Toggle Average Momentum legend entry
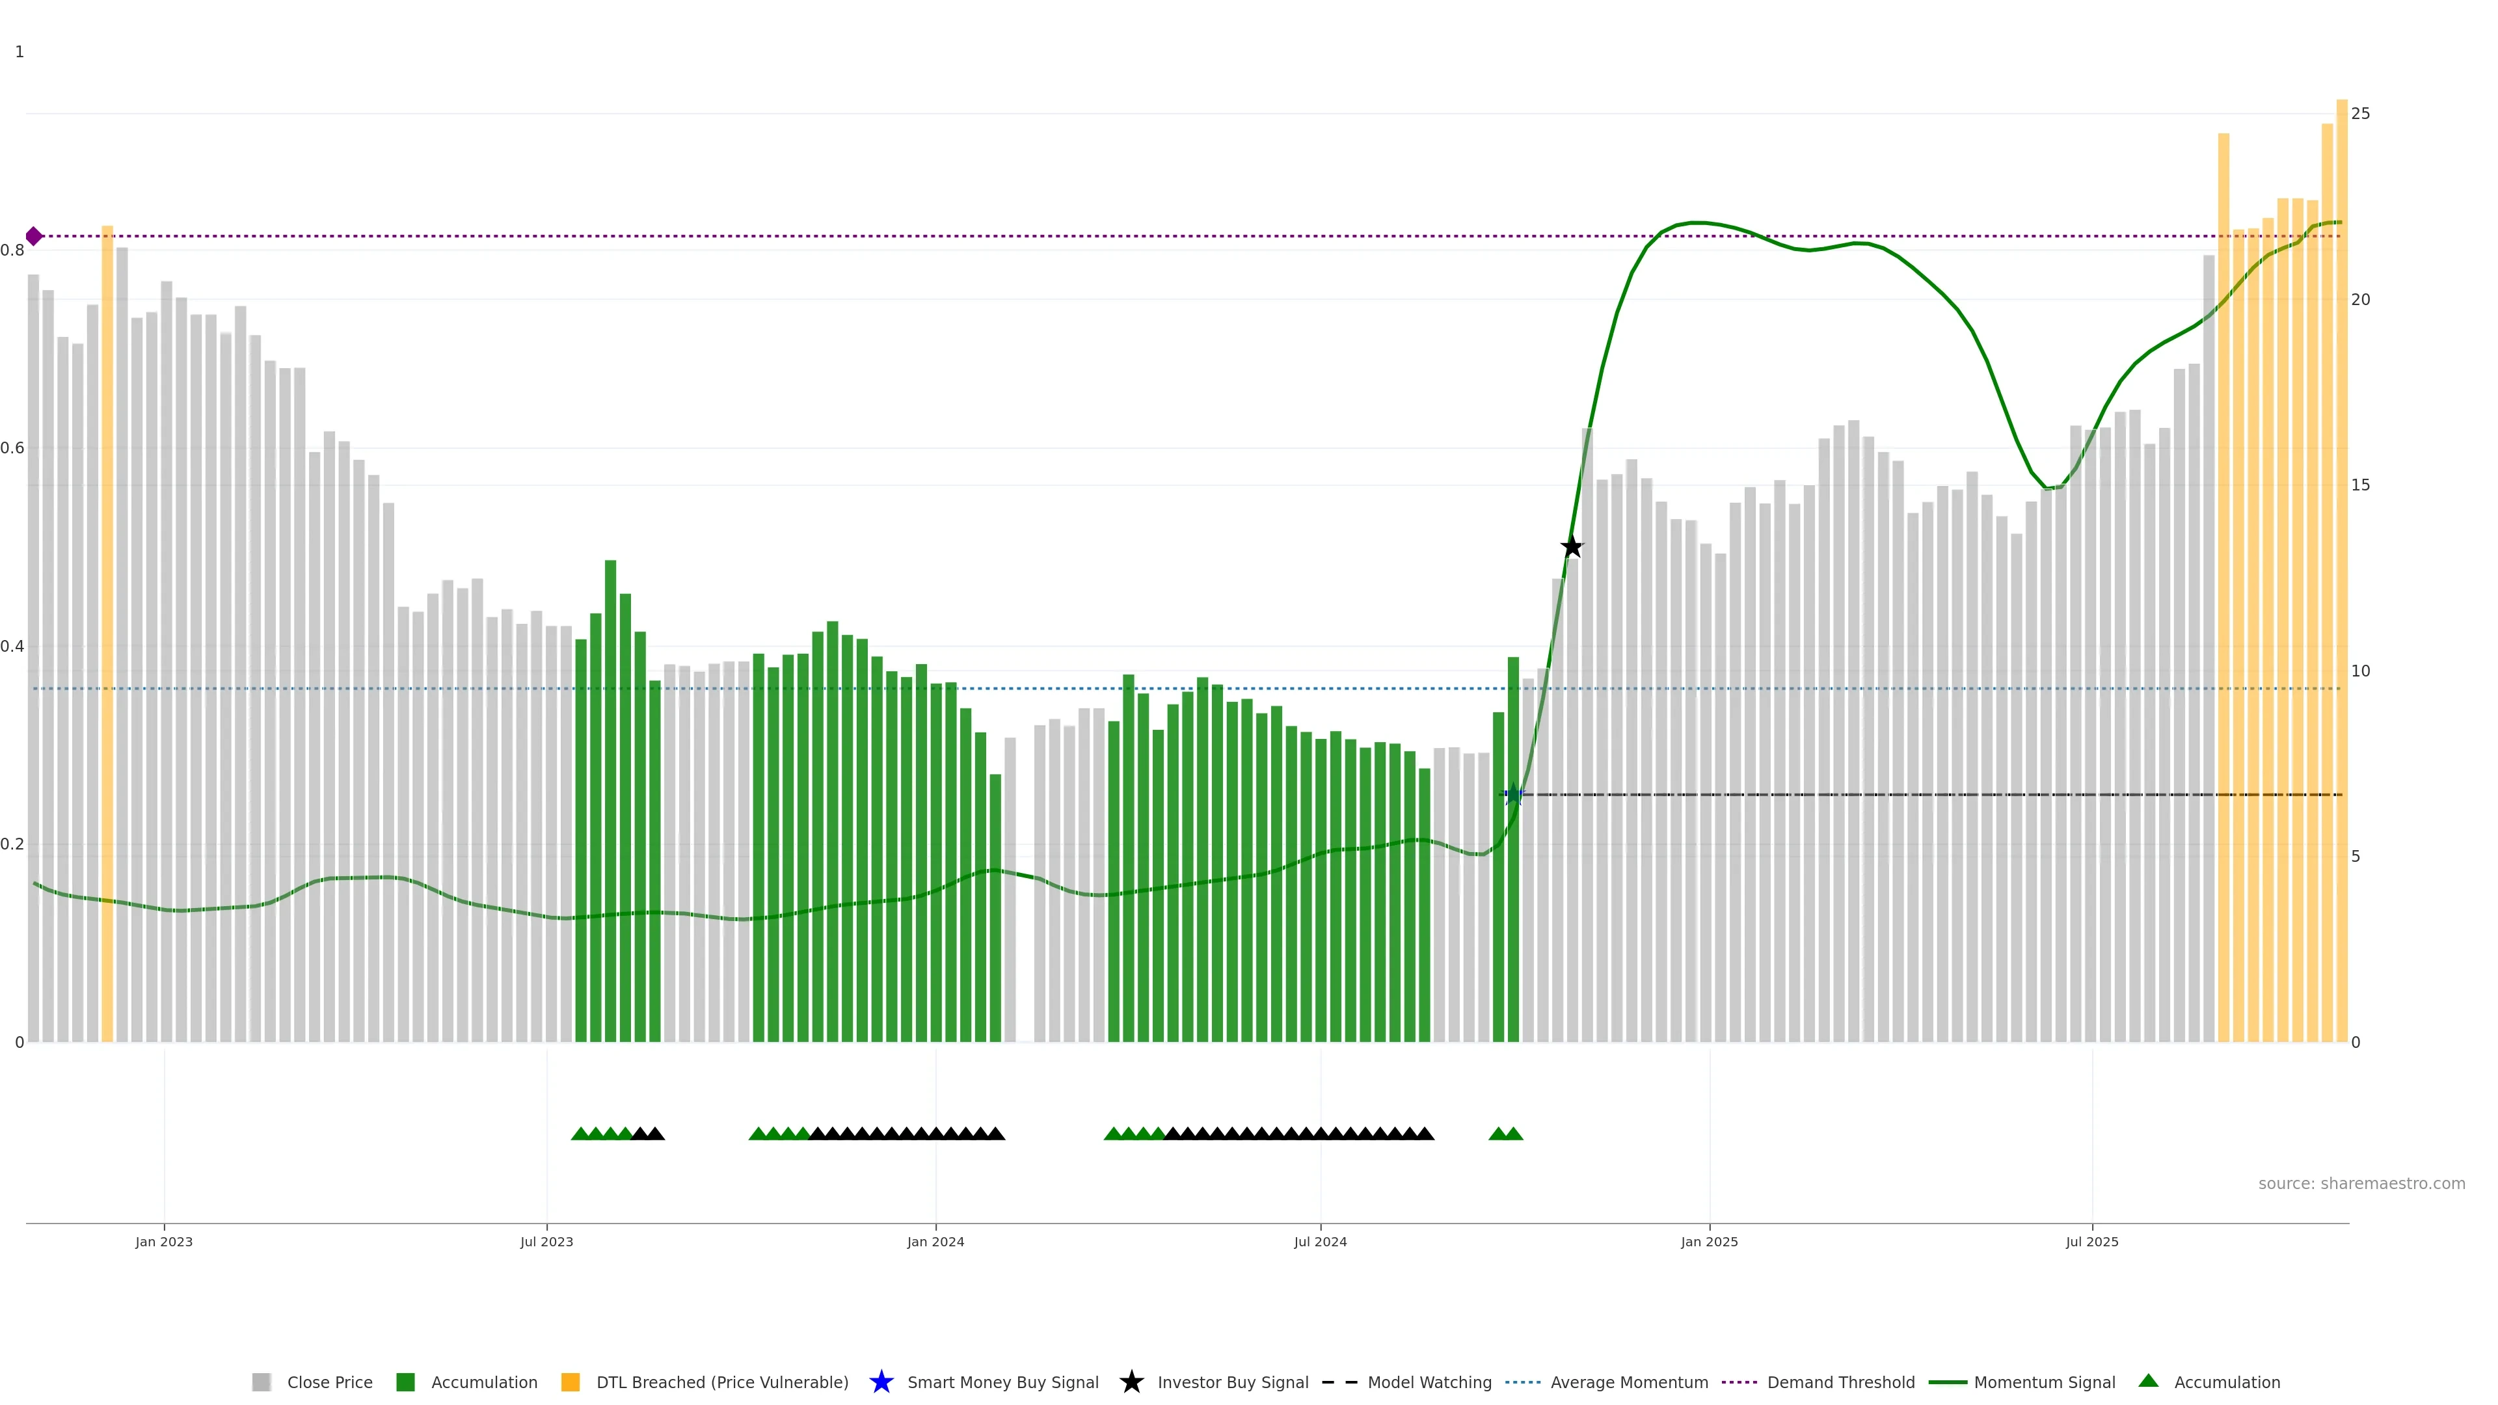This screenshot has height=1405, width=2498. (x=1628, y=1382)
